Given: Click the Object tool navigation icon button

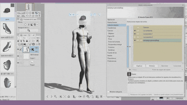Looking at the screenshot, I should pyautogui.click(x=29, y=30).
